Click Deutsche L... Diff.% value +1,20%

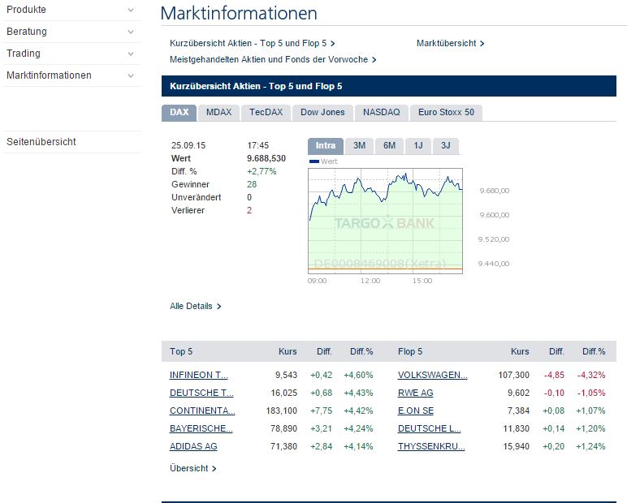[590, 428]
